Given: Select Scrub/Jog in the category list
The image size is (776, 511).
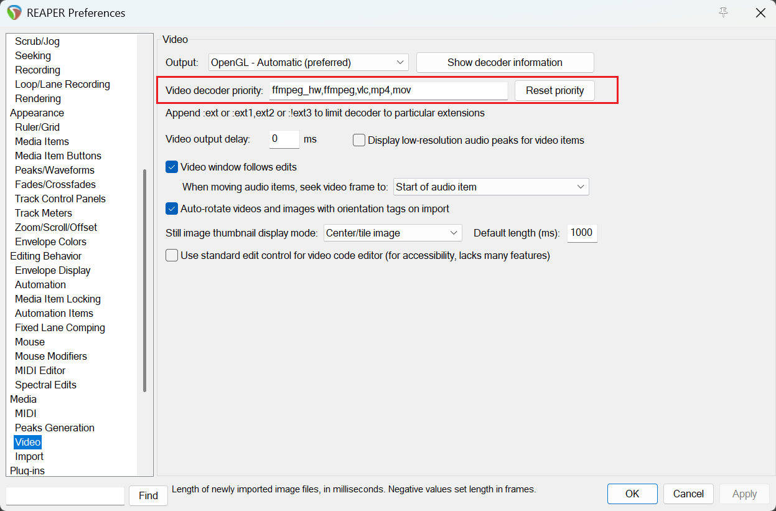Looking at the screenshot, I should point(37,41).
